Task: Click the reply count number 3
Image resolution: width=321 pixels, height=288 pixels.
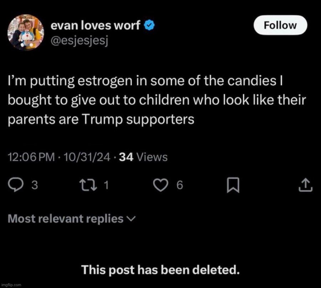Action: coord(35,185)
